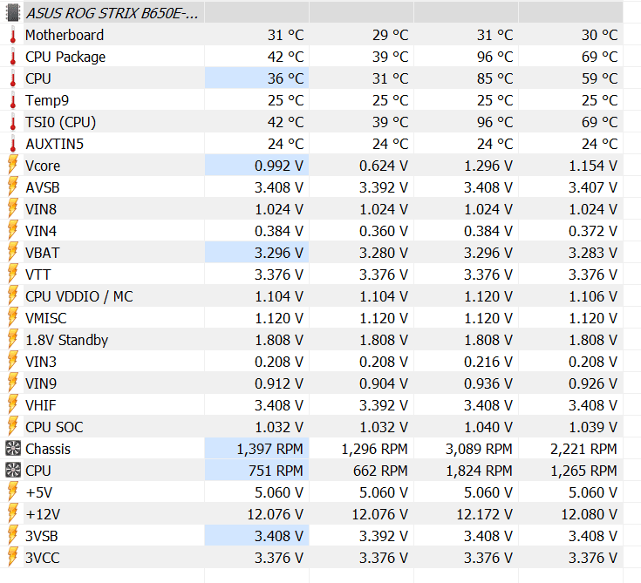The width and height of the screenshot is (641, 583).
Task: Click the lightning bolt icon beside Vcore
Action: pos(13,166)
